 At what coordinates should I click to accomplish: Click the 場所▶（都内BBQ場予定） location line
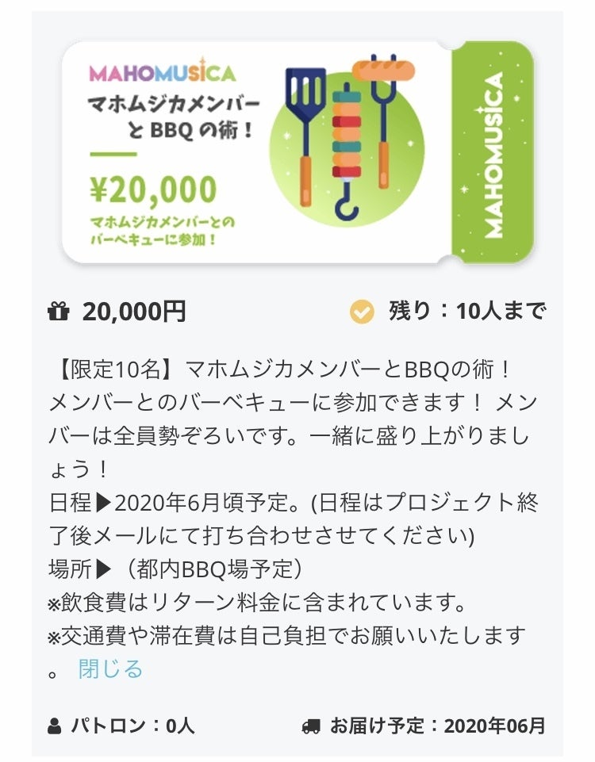tap(175, 569)
